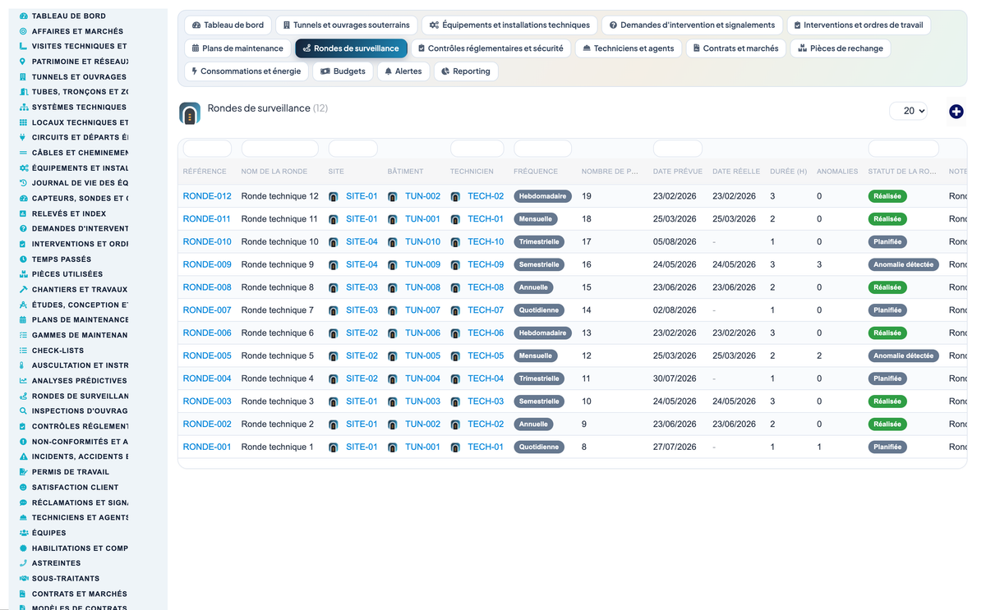Click the 30/07/2026 planned date cell
986x610 pixels.
[x=675, y=378]
